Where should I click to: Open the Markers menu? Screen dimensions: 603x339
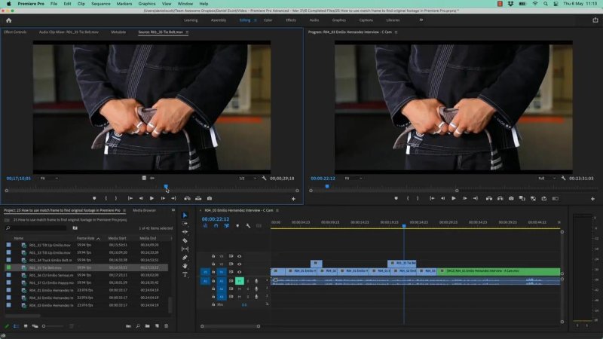coord(124,4)
